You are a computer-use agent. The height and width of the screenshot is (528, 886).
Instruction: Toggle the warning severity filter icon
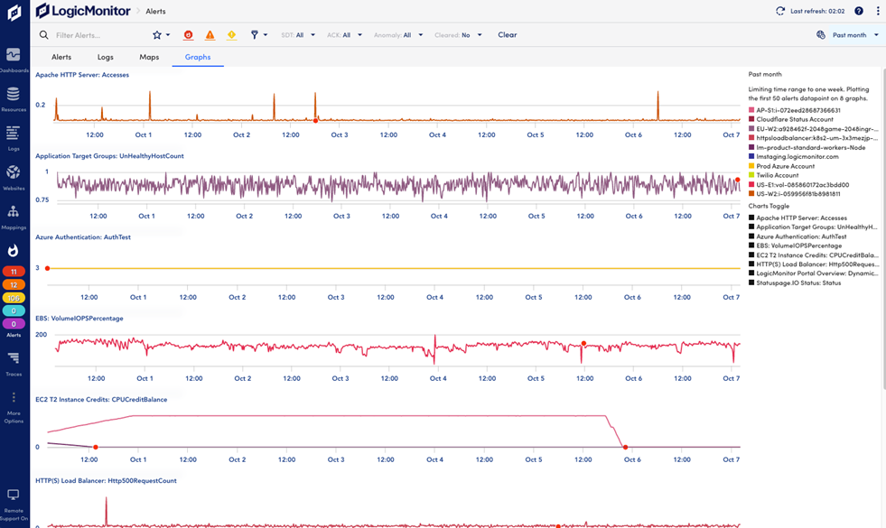[x=232, y=35]
